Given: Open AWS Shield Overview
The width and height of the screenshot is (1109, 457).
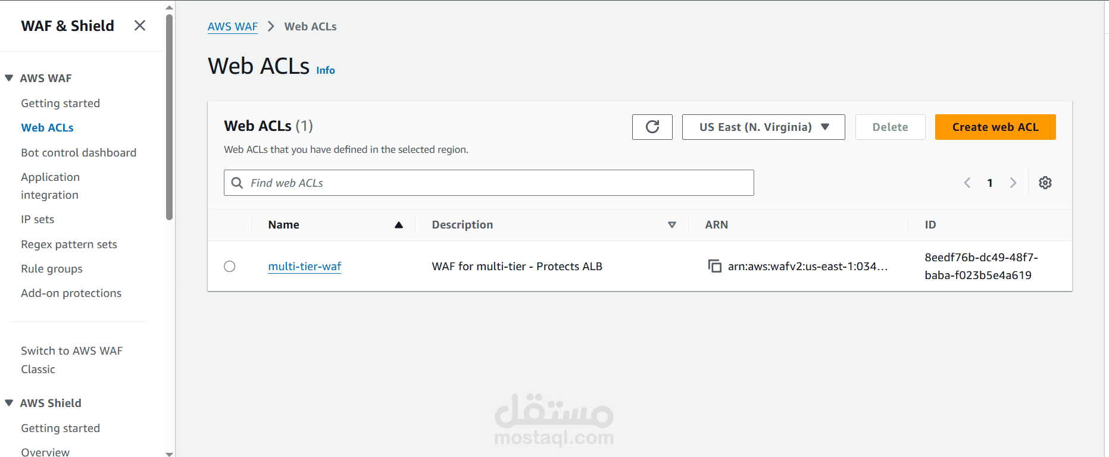Looking at the screenshot, I should tap(45, 452).
